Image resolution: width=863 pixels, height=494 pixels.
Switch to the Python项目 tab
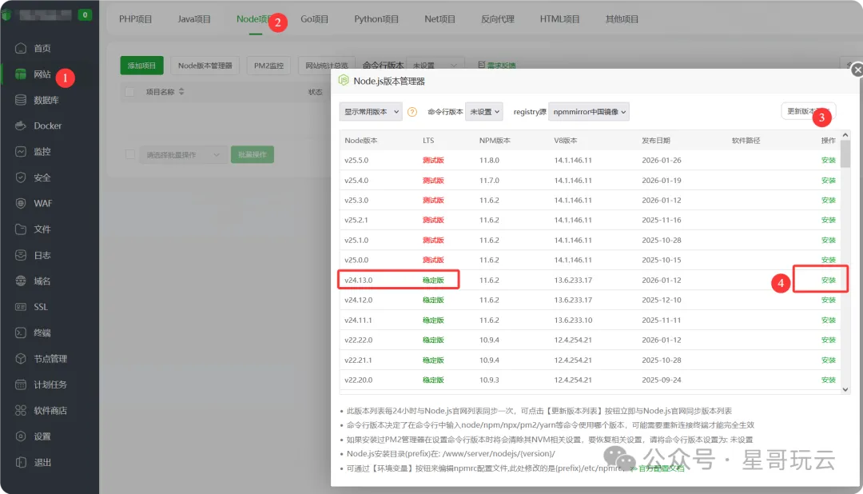coord(376,18)
